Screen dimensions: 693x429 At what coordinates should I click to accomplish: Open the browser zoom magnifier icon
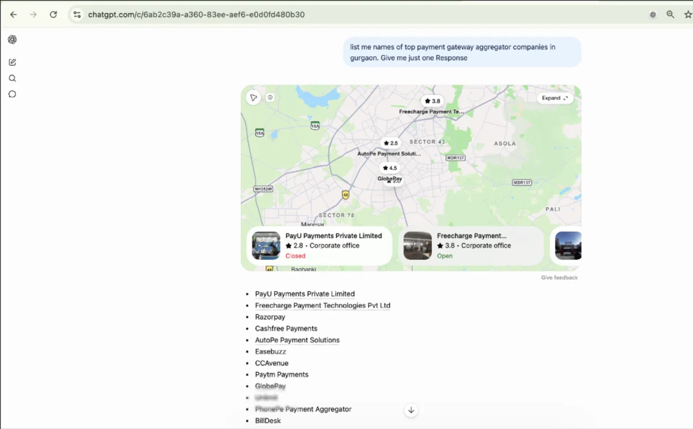[x=670, y=14]
